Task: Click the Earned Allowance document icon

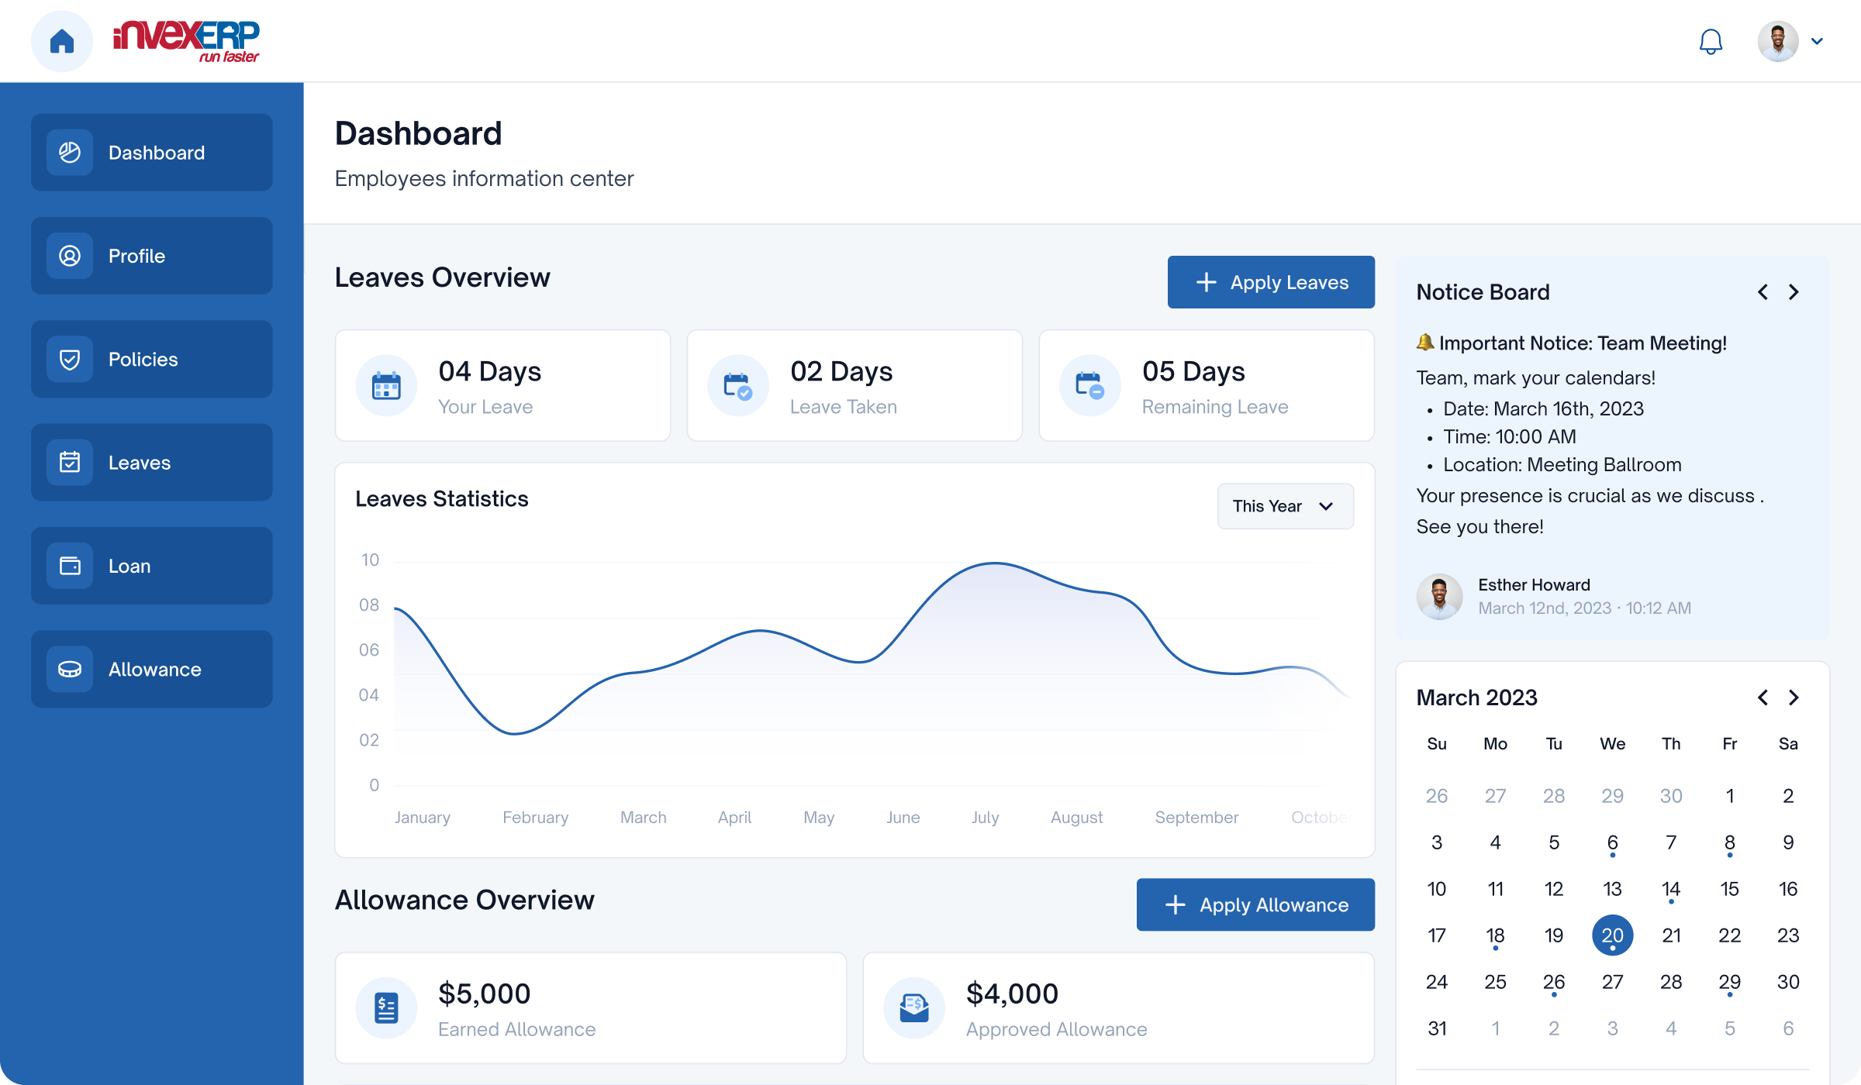Action: coord(386,1008)
